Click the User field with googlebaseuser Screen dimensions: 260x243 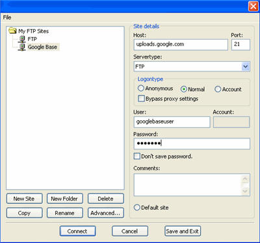[x=172, y=122]
